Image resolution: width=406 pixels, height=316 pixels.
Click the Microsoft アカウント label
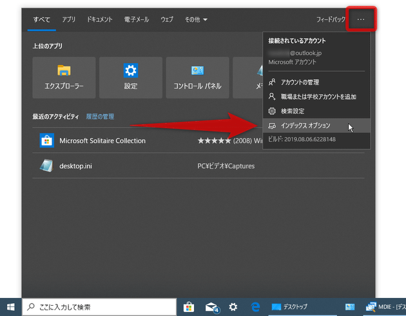coord(293,62)
